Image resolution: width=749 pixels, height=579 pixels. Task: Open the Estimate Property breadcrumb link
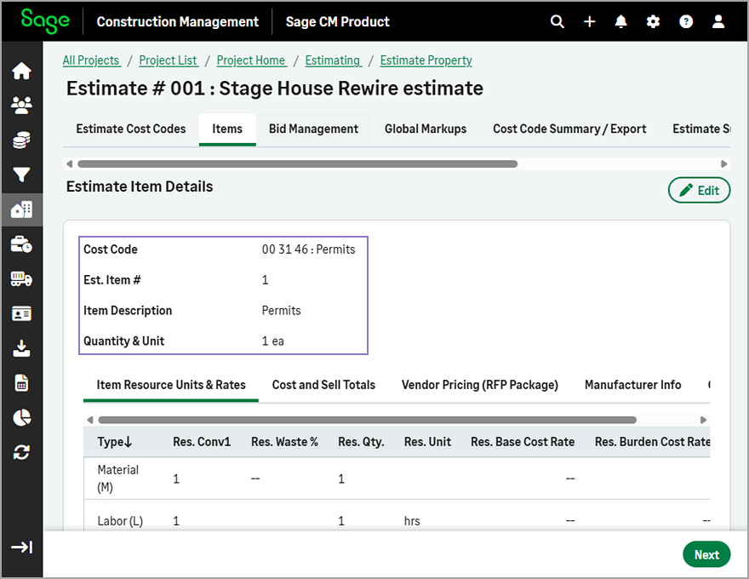tap(426, 60)
